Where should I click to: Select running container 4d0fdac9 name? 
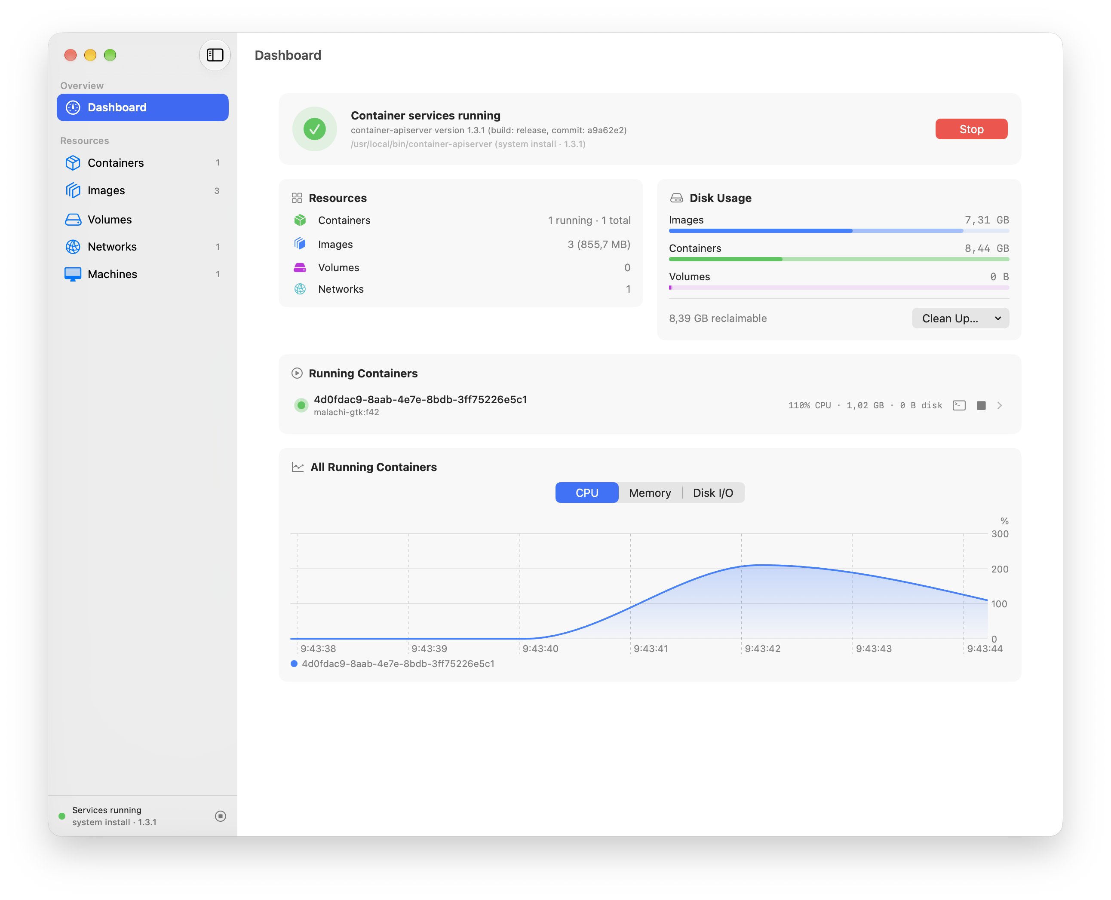(420, 399)
